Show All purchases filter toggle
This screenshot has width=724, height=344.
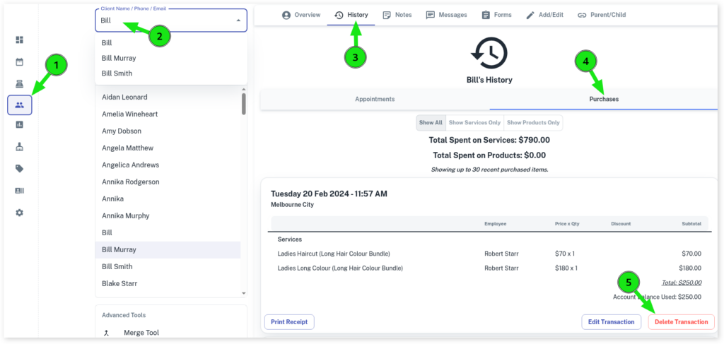(430, 123)
